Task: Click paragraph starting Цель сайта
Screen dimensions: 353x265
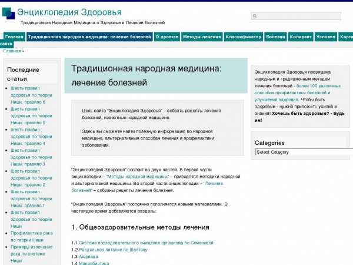Action: click(x=152, y=114)
